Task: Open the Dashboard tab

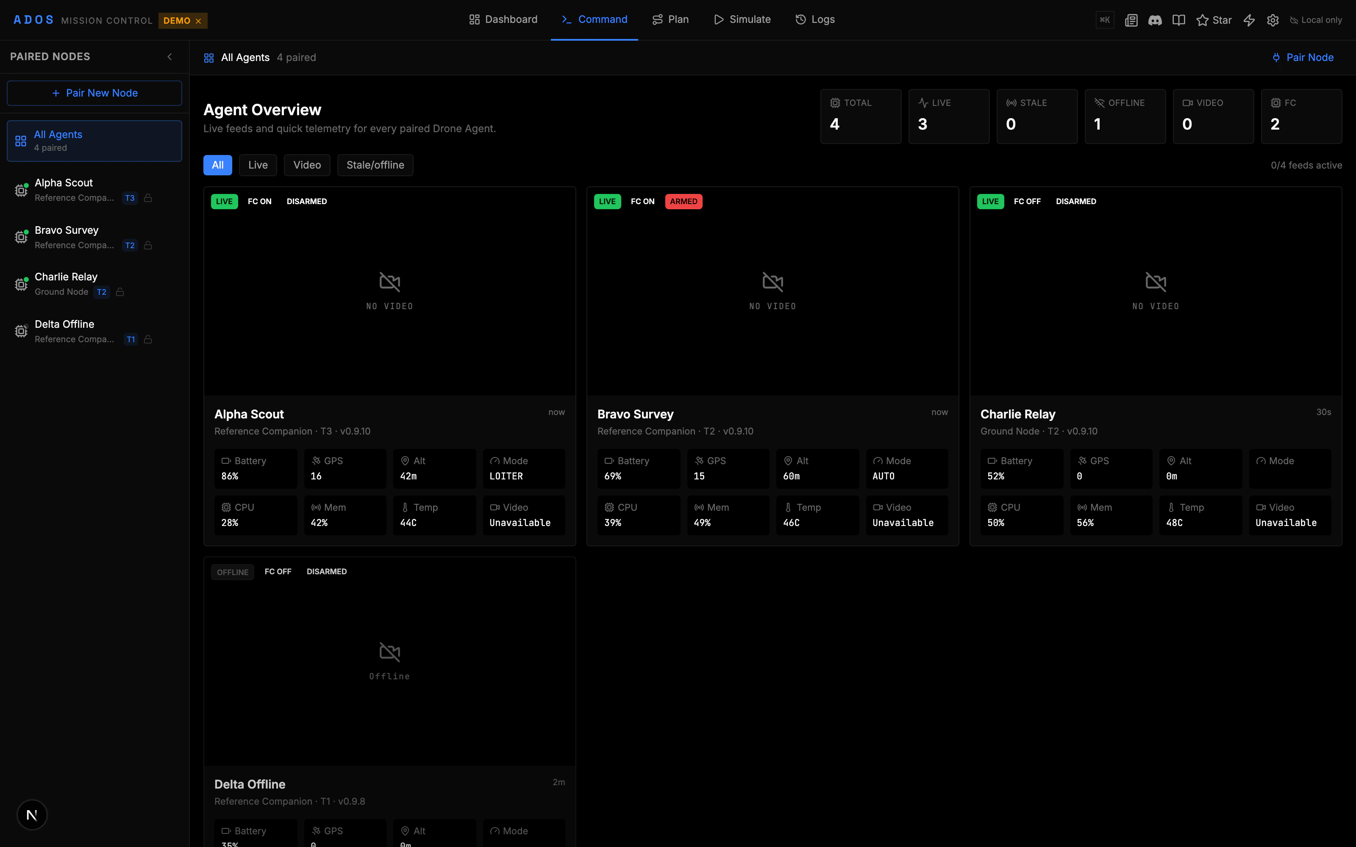Action: pos(503,19)
